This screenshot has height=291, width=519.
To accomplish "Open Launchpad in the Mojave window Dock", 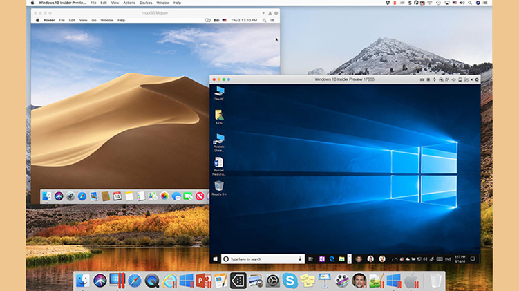I will click(x=70, y=196).
